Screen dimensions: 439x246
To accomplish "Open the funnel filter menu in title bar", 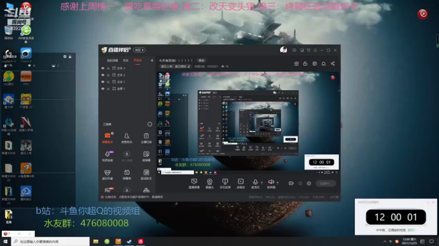I will pyautogui.click(x=308, y=50).
